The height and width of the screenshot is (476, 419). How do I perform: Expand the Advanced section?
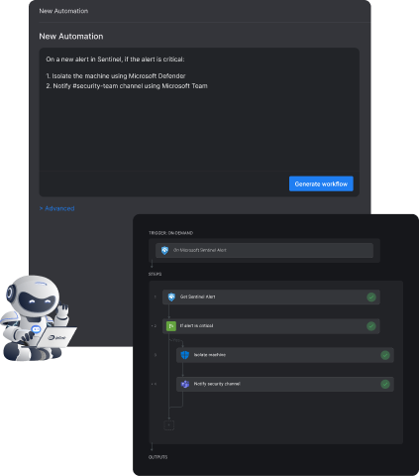(56, 208)
